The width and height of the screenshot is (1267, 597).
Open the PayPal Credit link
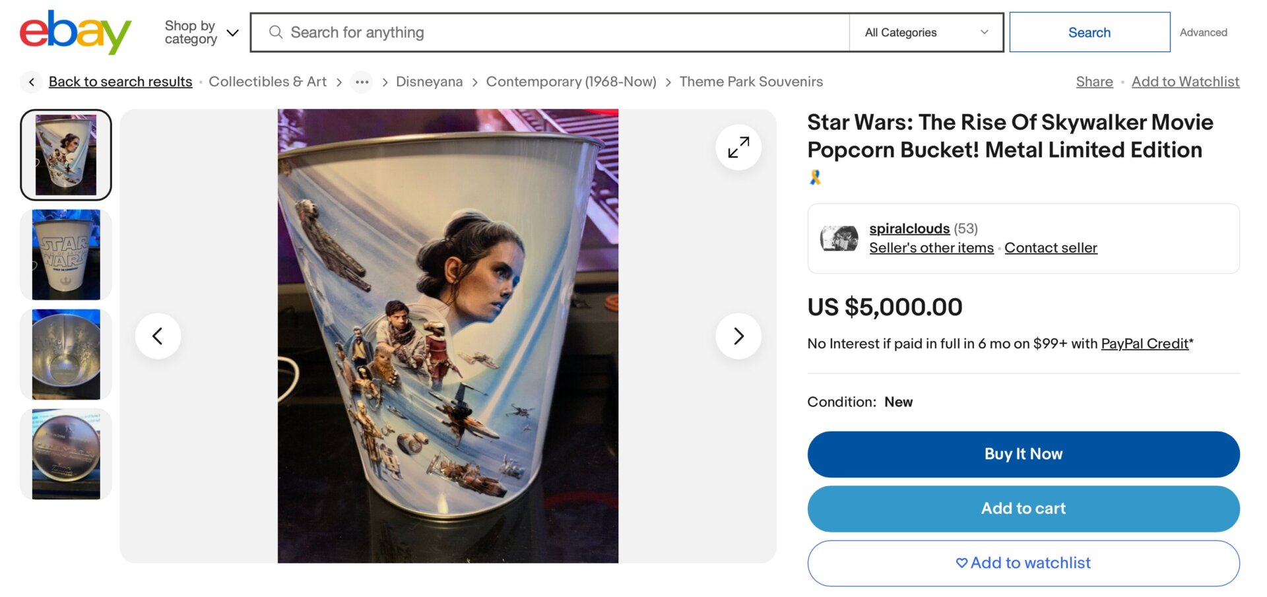tap(1144, 344)
